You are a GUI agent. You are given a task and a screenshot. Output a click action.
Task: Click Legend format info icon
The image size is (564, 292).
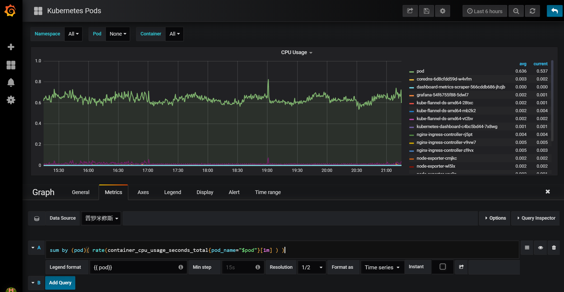click(181, 267)
